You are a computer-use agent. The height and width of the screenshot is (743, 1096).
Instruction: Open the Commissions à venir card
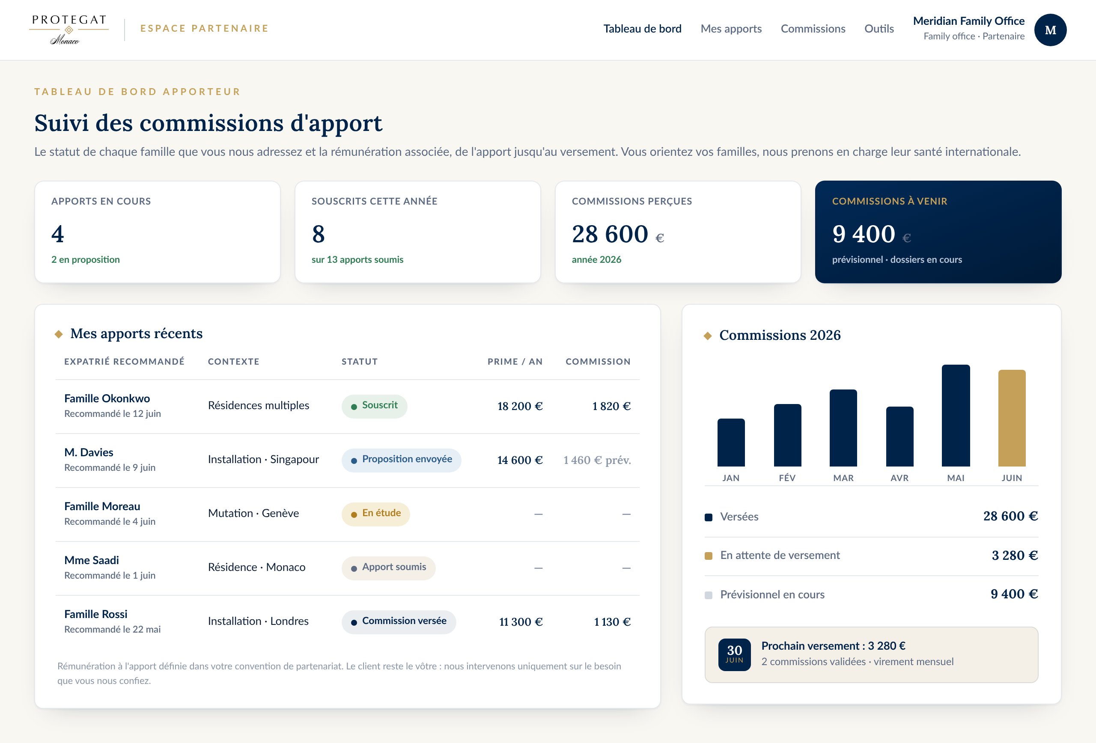[938, 232]
